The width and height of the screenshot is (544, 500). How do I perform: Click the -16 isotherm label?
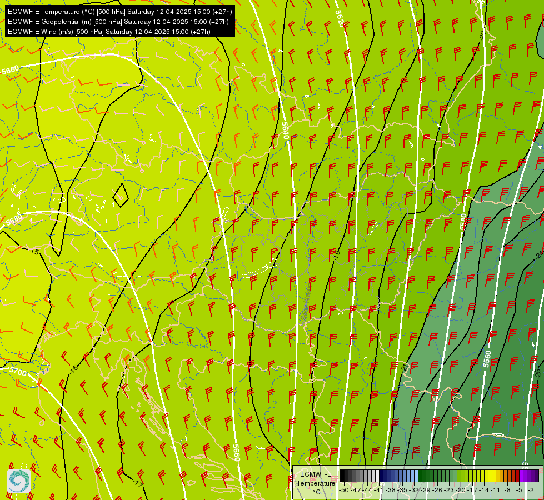pyautogui.click(x=73, y=368)
